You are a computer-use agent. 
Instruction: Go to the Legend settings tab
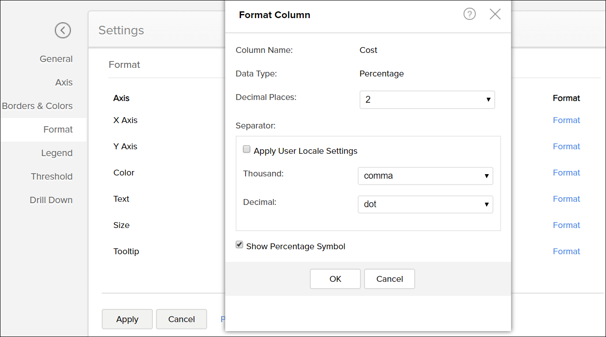(57, 153)
